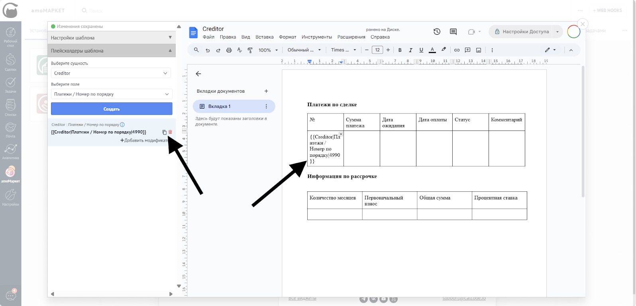The width and height of the screenshot is (636, 306).
Task: Insert a link from the toolbar
Action: [457, 50]
